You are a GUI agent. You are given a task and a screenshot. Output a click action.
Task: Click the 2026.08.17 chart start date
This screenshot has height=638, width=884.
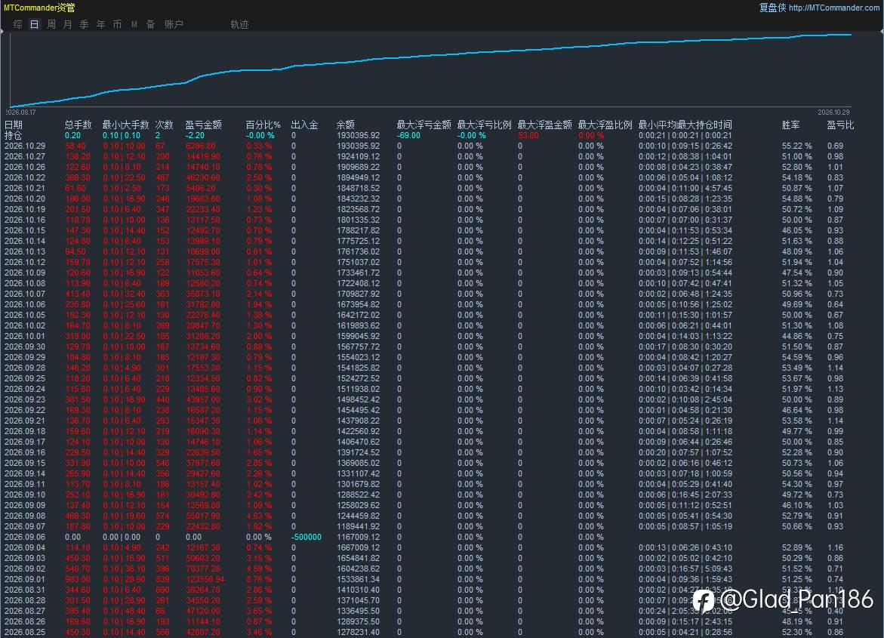click(21, 112)
